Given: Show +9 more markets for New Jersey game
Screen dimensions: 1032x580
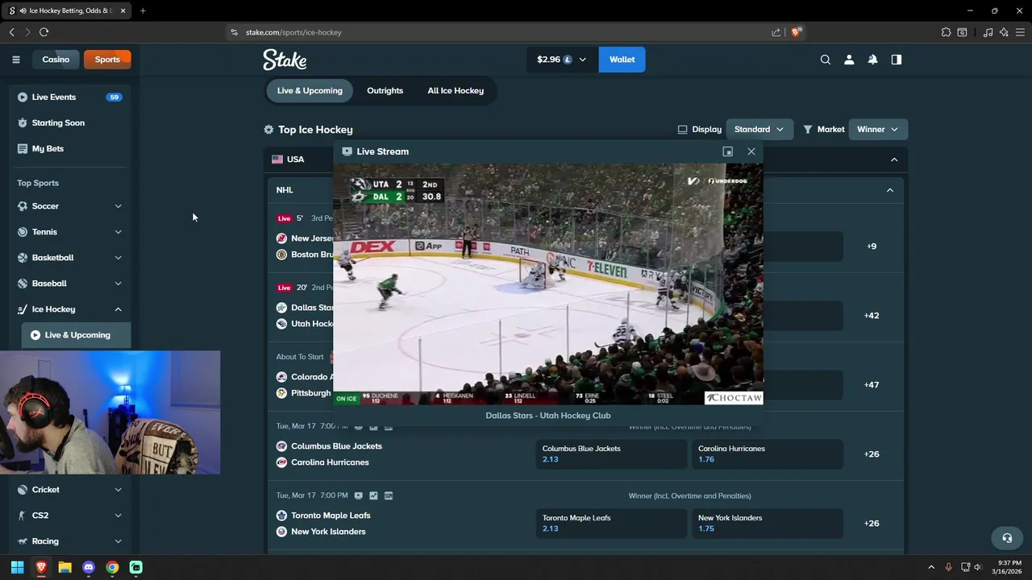Looking at the screenshot, I should click(872, 246).
